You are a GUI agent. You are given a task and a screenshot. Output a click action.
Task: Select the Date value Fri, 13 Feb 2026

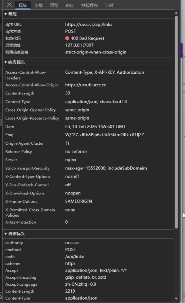95,127
